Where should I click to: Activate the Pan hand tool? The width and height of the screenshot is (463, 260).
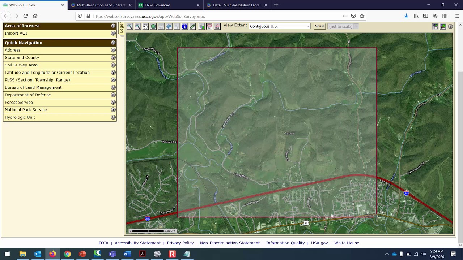(145, 26)
